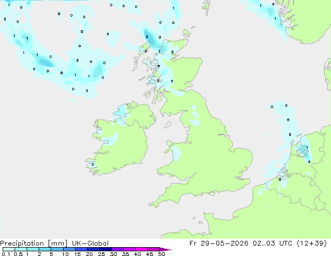This screenshot has width=331, height=256.
Task: Click the 0.5–1 mm legend color swatch
Action: (x=21, y=249)
